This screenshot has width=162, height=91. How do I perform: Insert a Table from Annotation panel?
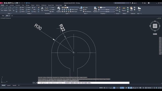coord(52,12)
